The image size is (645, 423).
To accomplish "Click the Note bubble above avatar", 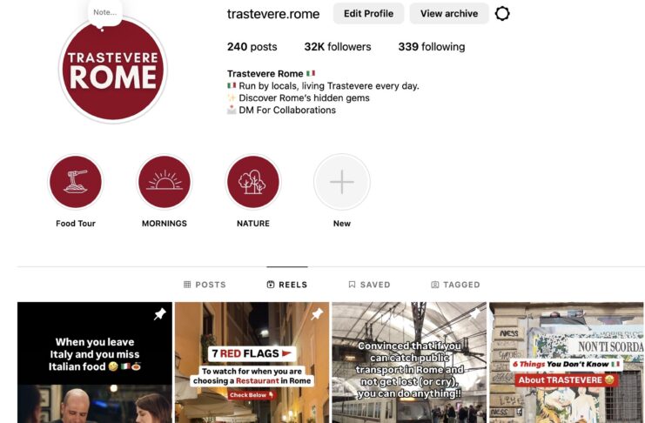I will coord(105,13).
